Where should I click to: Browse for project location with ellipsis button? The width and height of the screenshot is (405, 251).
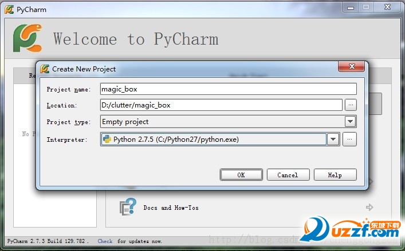point(351,105)
